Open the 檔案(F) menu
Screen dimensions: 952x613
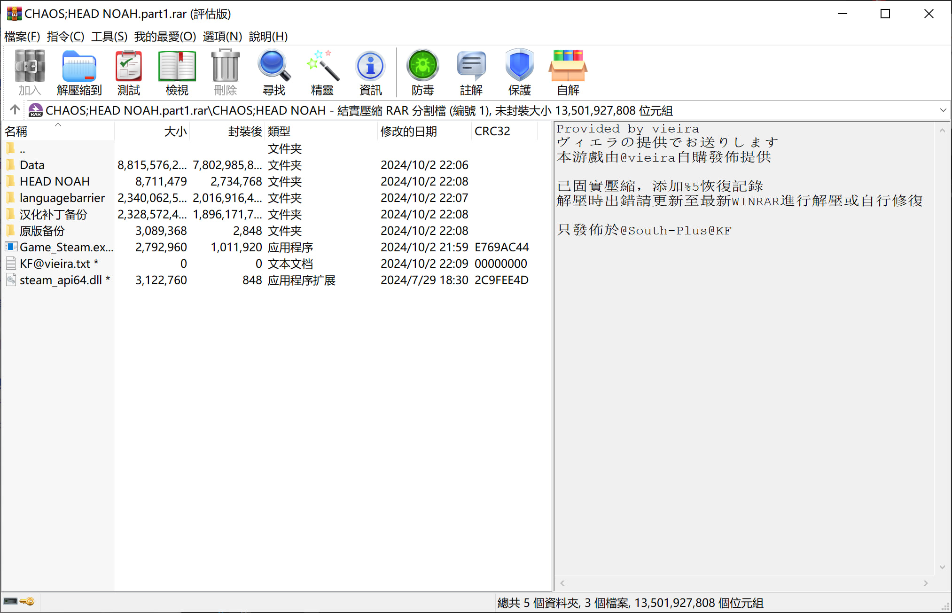pos(22,37)
